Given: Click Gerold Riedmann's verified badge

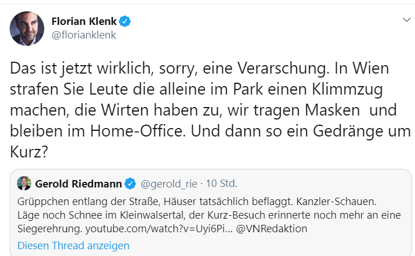Looking at the screenshot, I should (x=130, y=184).
